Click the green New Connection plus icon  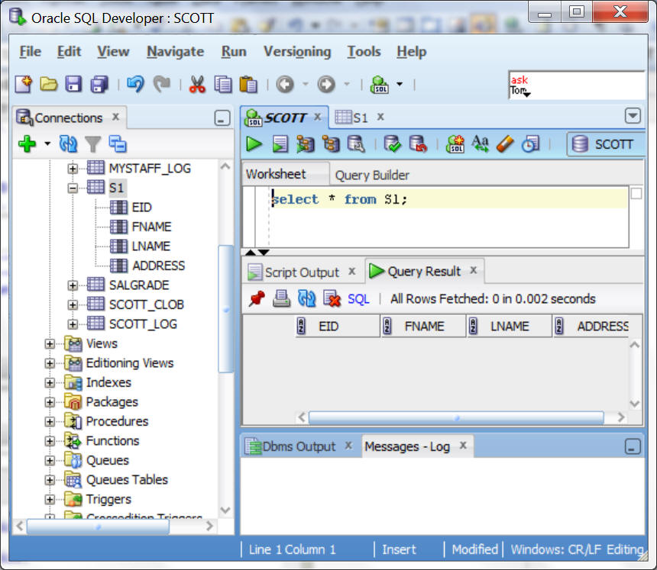(x=28, y=144)
